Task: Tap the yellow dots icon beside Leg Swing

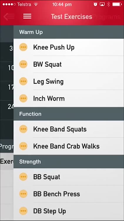Action: [x=23, y=81]
